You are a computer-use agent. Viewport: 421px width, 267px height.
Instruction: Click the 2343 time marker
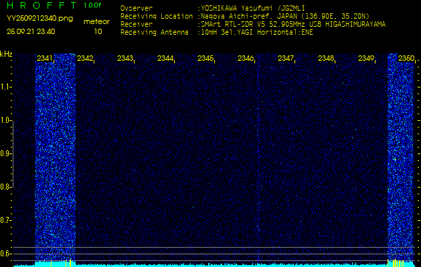125,59
